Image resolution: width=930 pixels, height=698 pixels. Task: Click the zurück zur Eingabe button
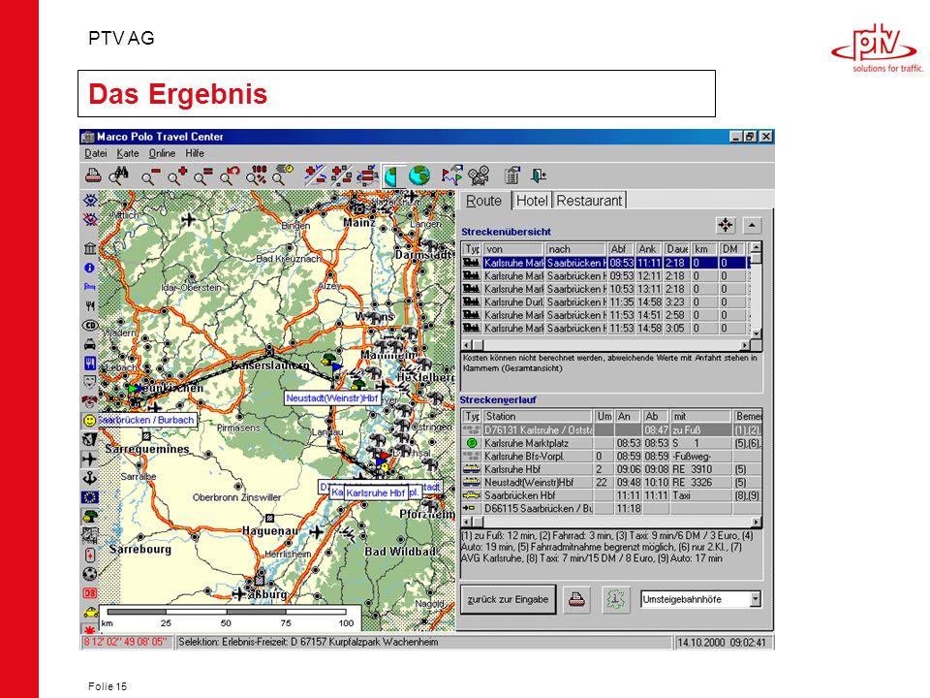509,599
